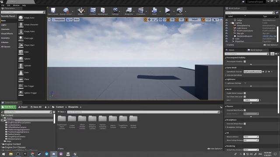Enable World Composition checkbox
Screen dimensions: 280x157
[245, 93]
